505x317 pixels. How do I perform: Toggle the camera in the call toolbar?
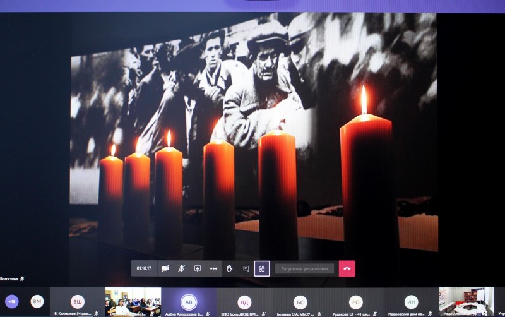(x=165, y=268)
